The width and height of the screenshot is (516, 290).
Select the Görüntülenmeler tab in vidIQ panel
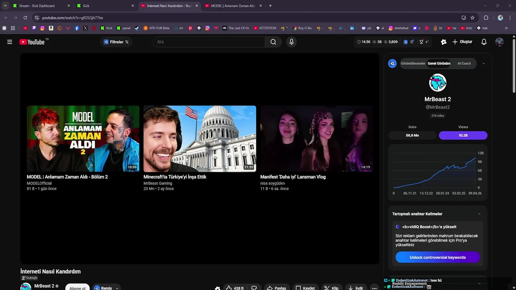coord(413,63)
